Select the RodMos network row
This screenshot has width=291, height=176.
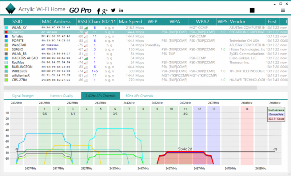tap(146, 62)
